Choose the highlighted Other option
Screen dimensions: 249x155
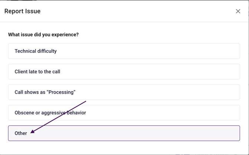click(124, 133)
